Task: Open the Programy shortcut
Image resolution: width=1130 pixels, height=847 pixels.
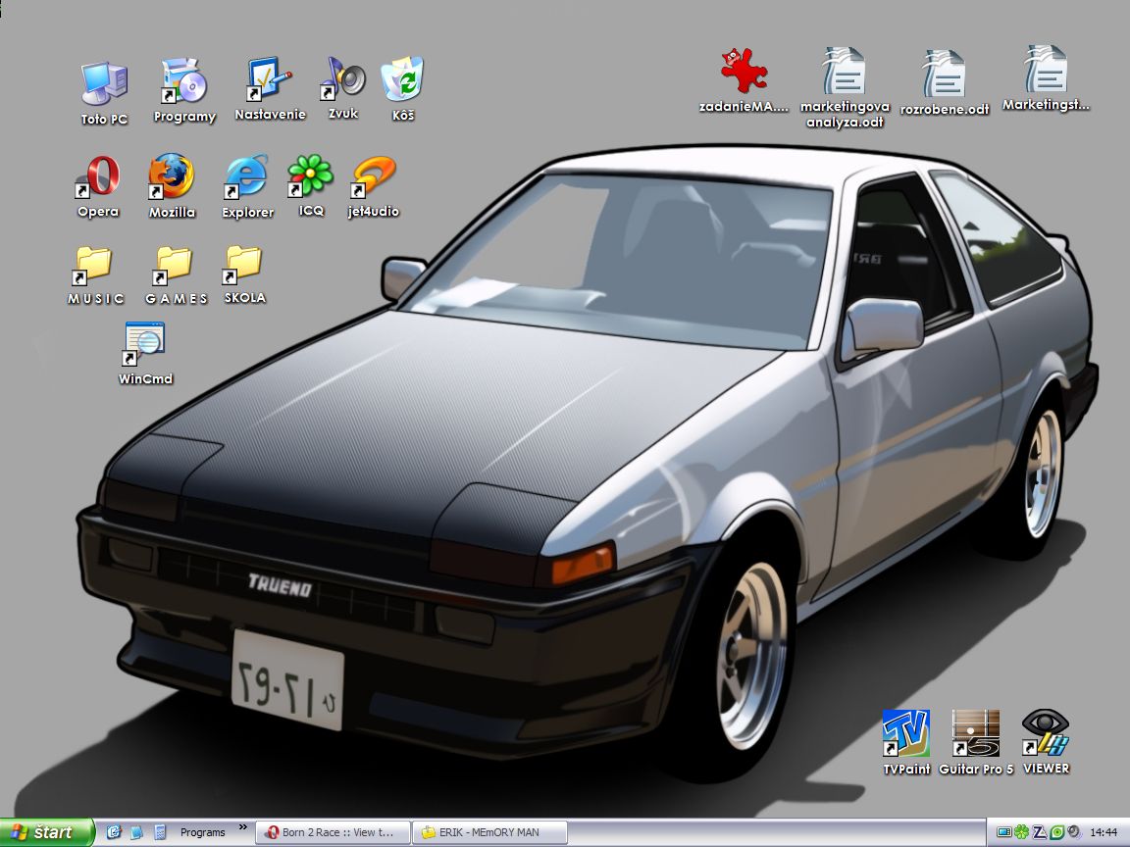Action: tap(184, 91)
